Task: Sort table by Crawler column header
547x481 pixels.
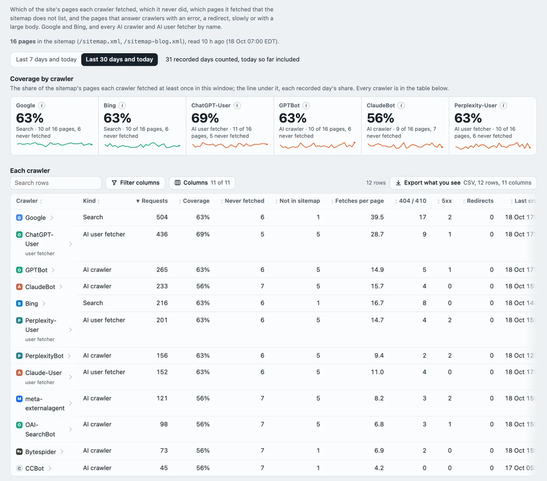Action: point(29,201)
